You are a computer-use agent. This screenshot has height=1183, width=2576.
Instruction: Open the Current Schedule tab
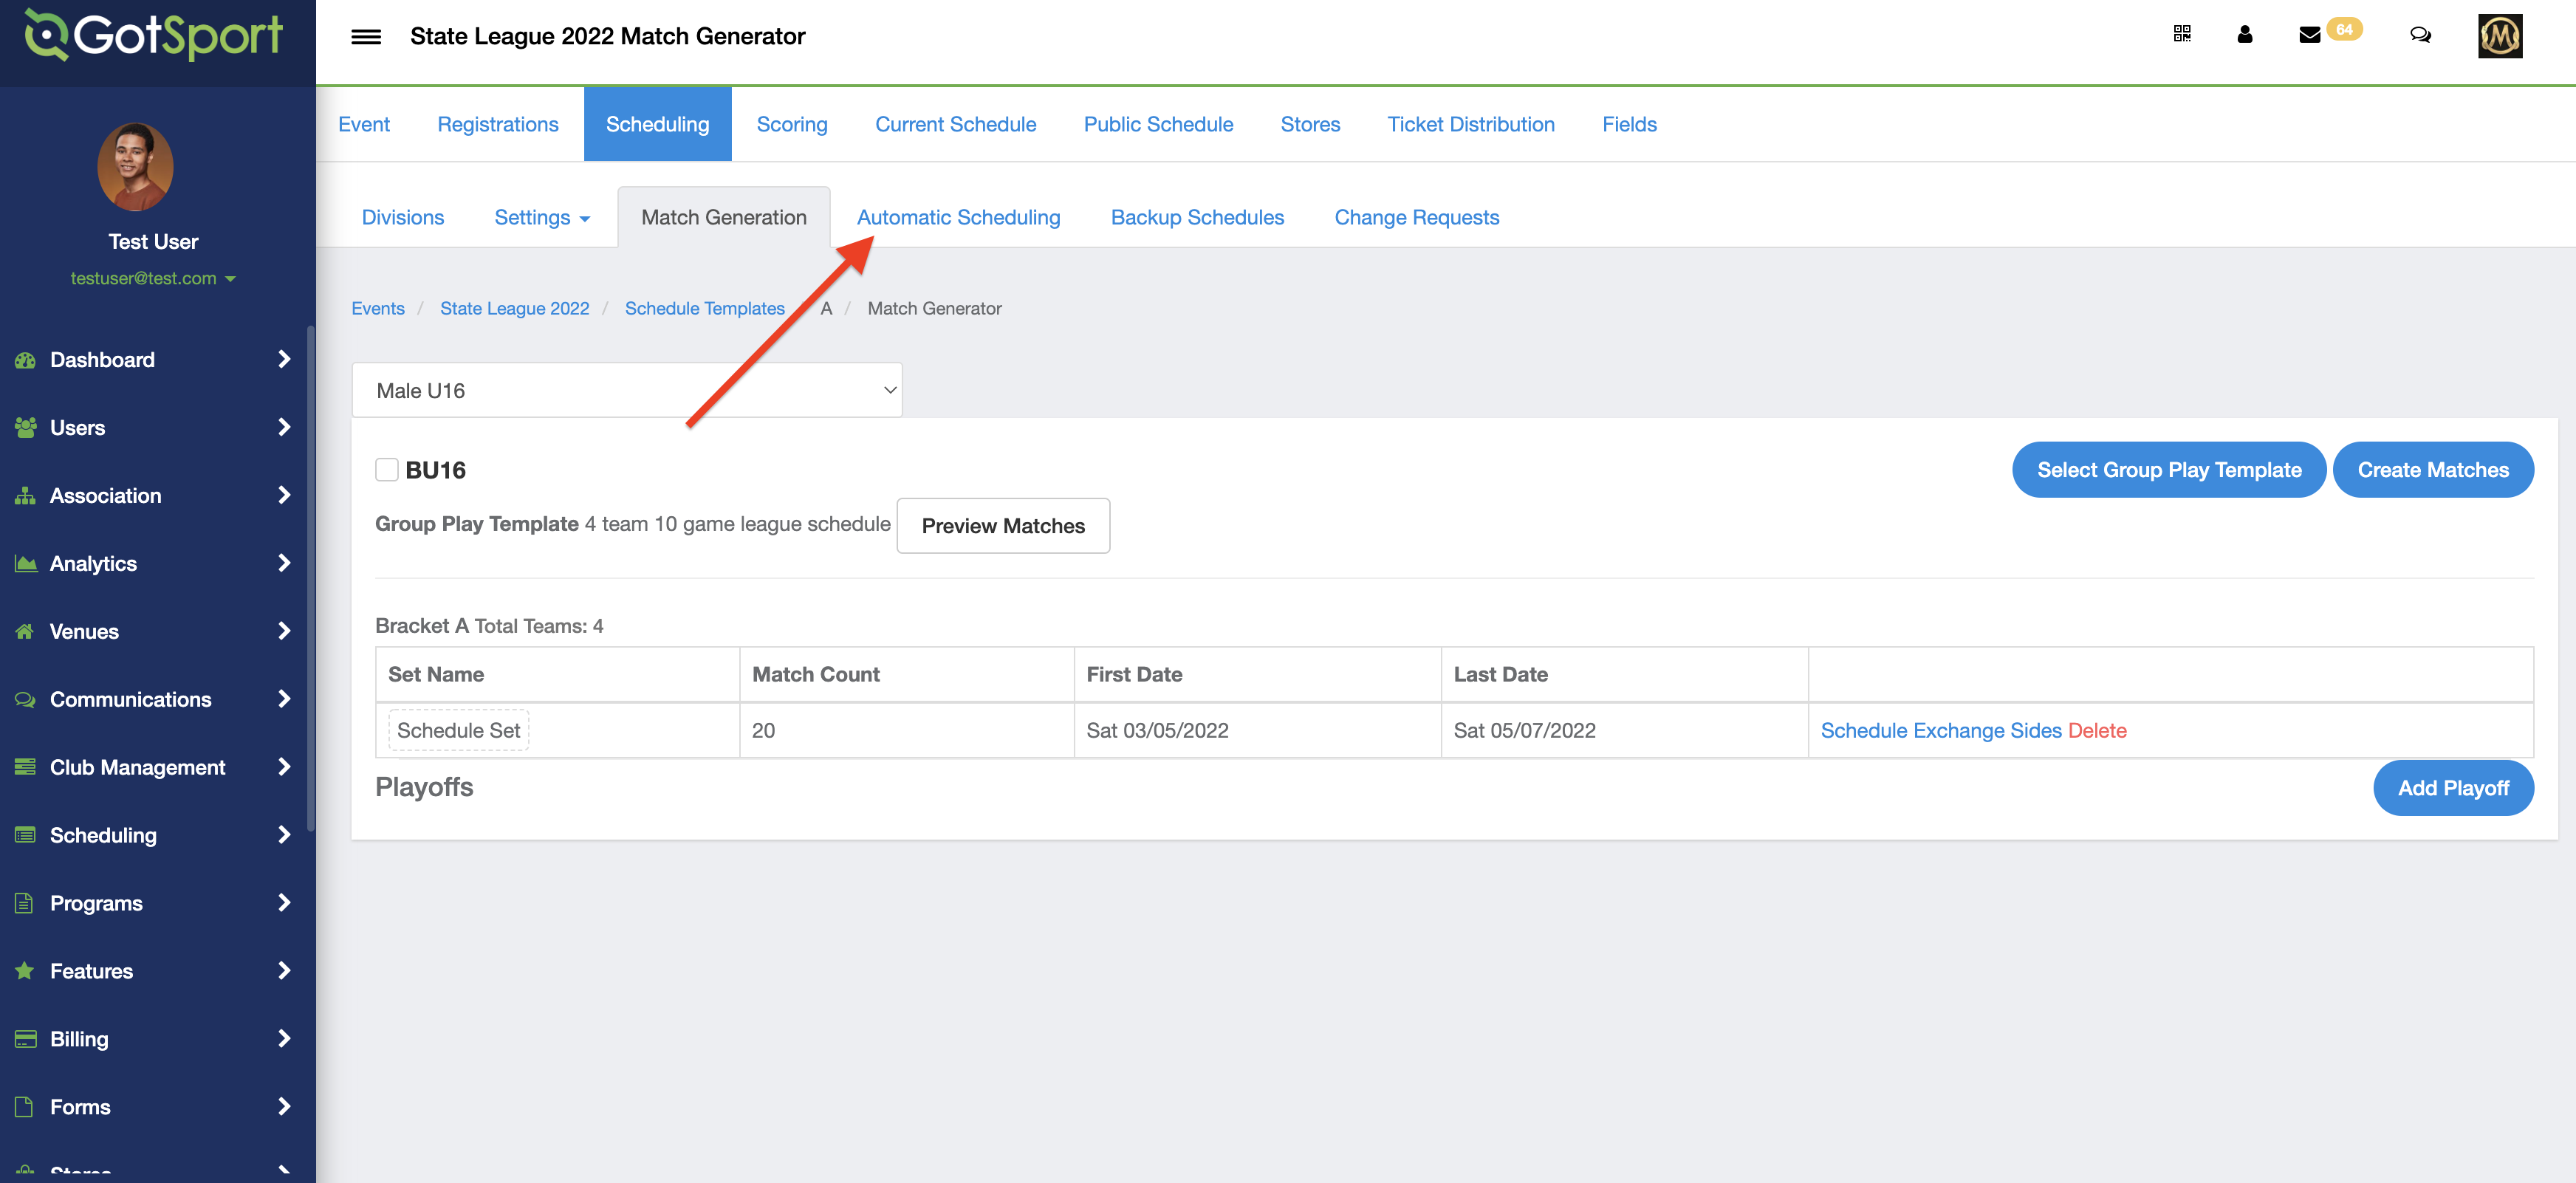pos(955,124)
